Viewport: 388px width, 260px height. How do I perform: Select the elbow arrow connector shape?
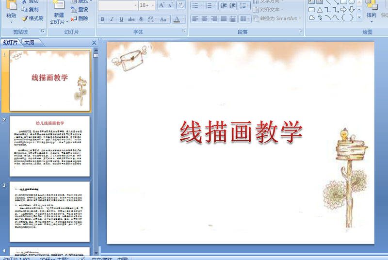click(x=336, y=10)
